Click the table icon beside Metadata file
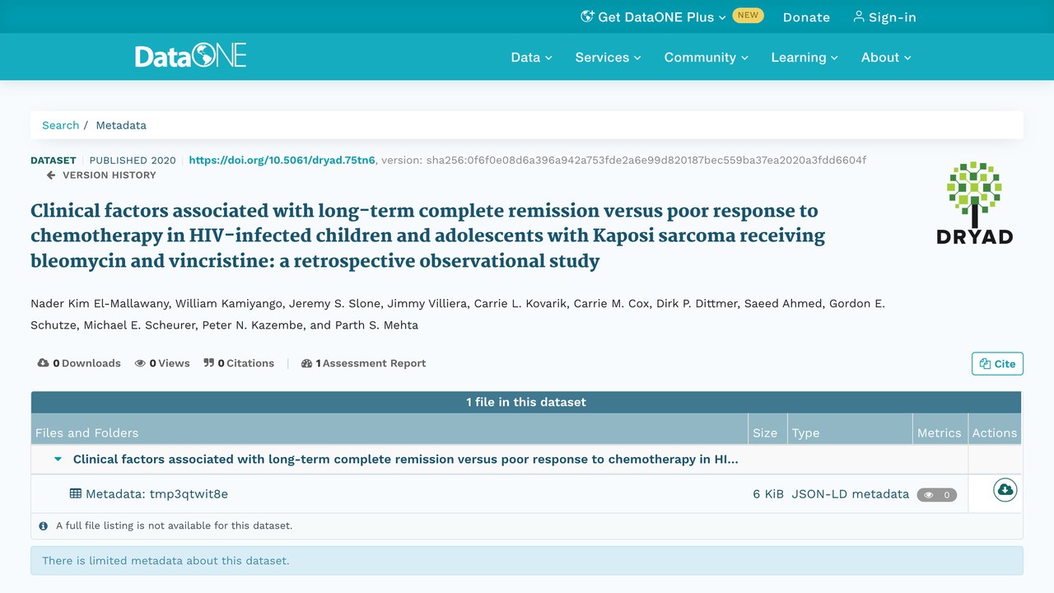The width and height of the screenshot is (1054, 593). click(76, 494)
